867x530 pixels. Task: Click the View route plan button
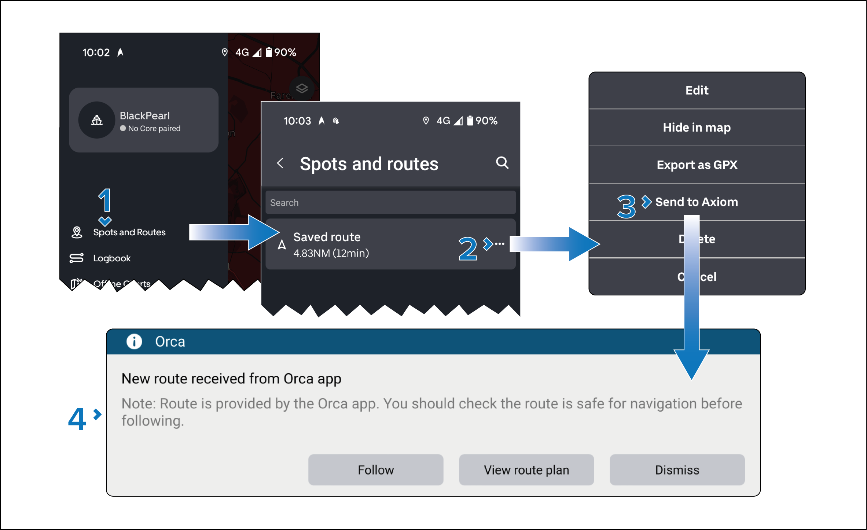(526, 470)
